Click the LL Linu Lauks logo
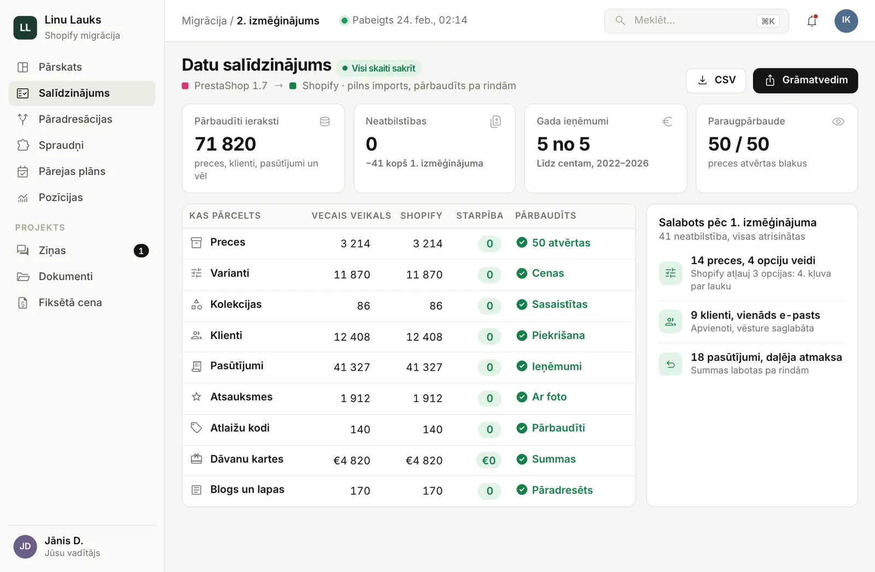 click(25, 27)
